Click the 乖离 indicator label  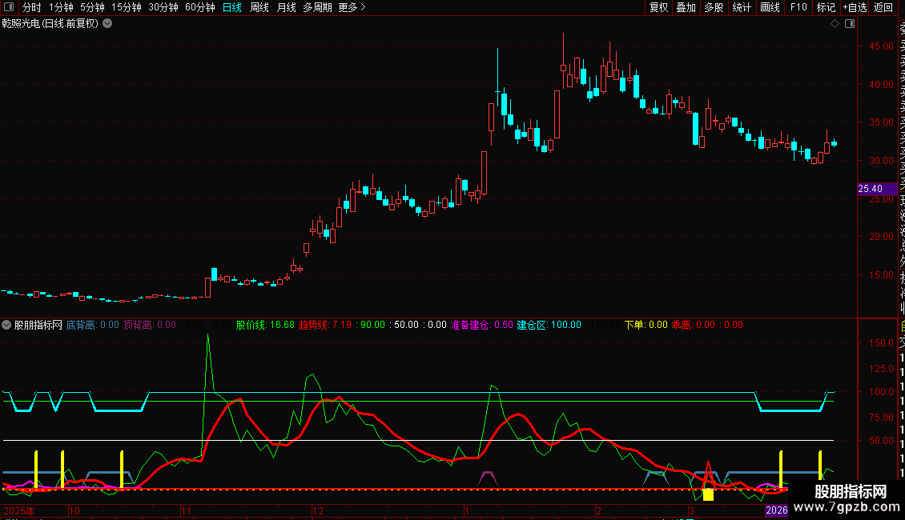pos(694,325)
